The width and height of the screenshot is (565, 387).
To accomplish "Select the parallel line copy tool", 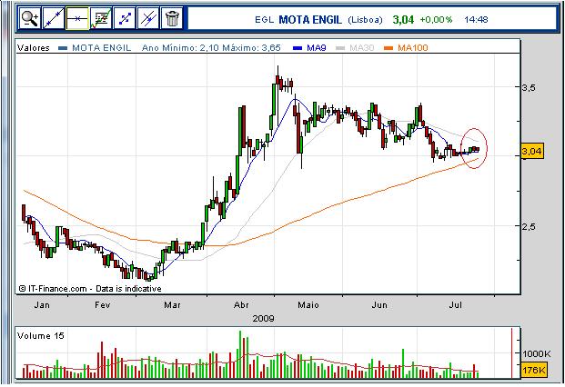I will pyautogui.click(x=148, y=18).
